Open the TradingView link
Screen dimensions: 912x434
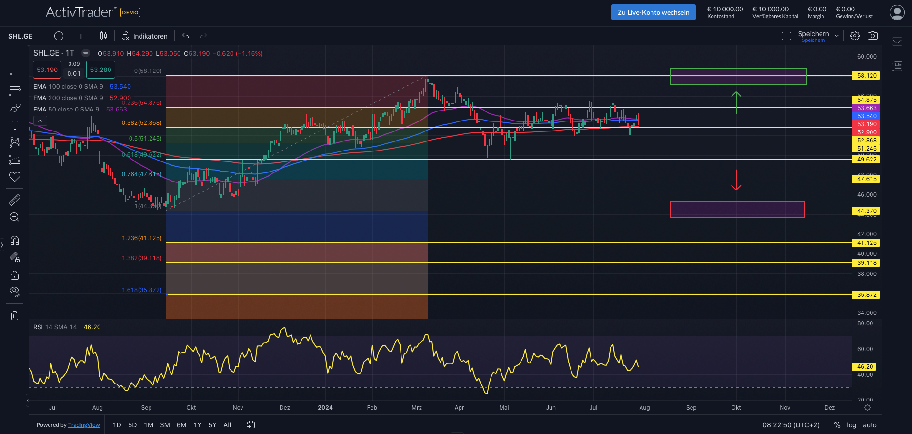click(84, 425)
